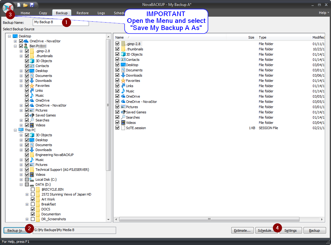Select the Contacts icon in file list
The width and height of the screenshot is (331, 245).
pos(123,60)
